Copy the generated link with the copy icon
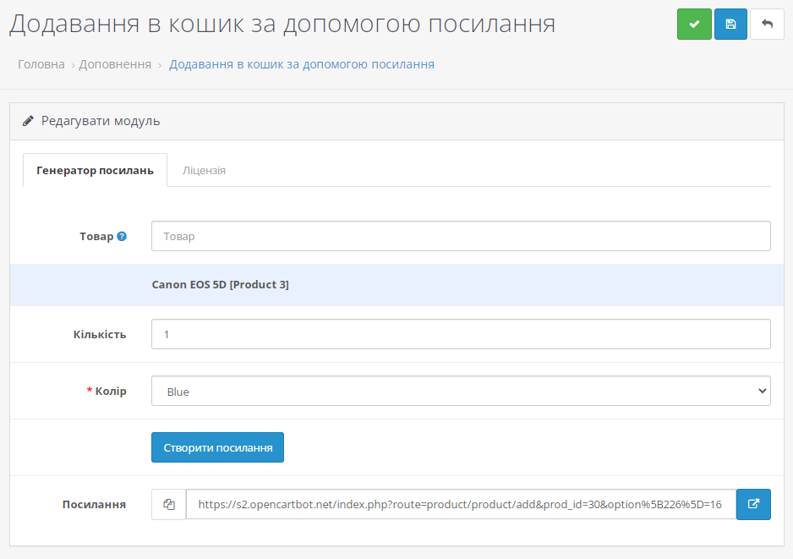This screenshot has height=559, width=793. 169,504
